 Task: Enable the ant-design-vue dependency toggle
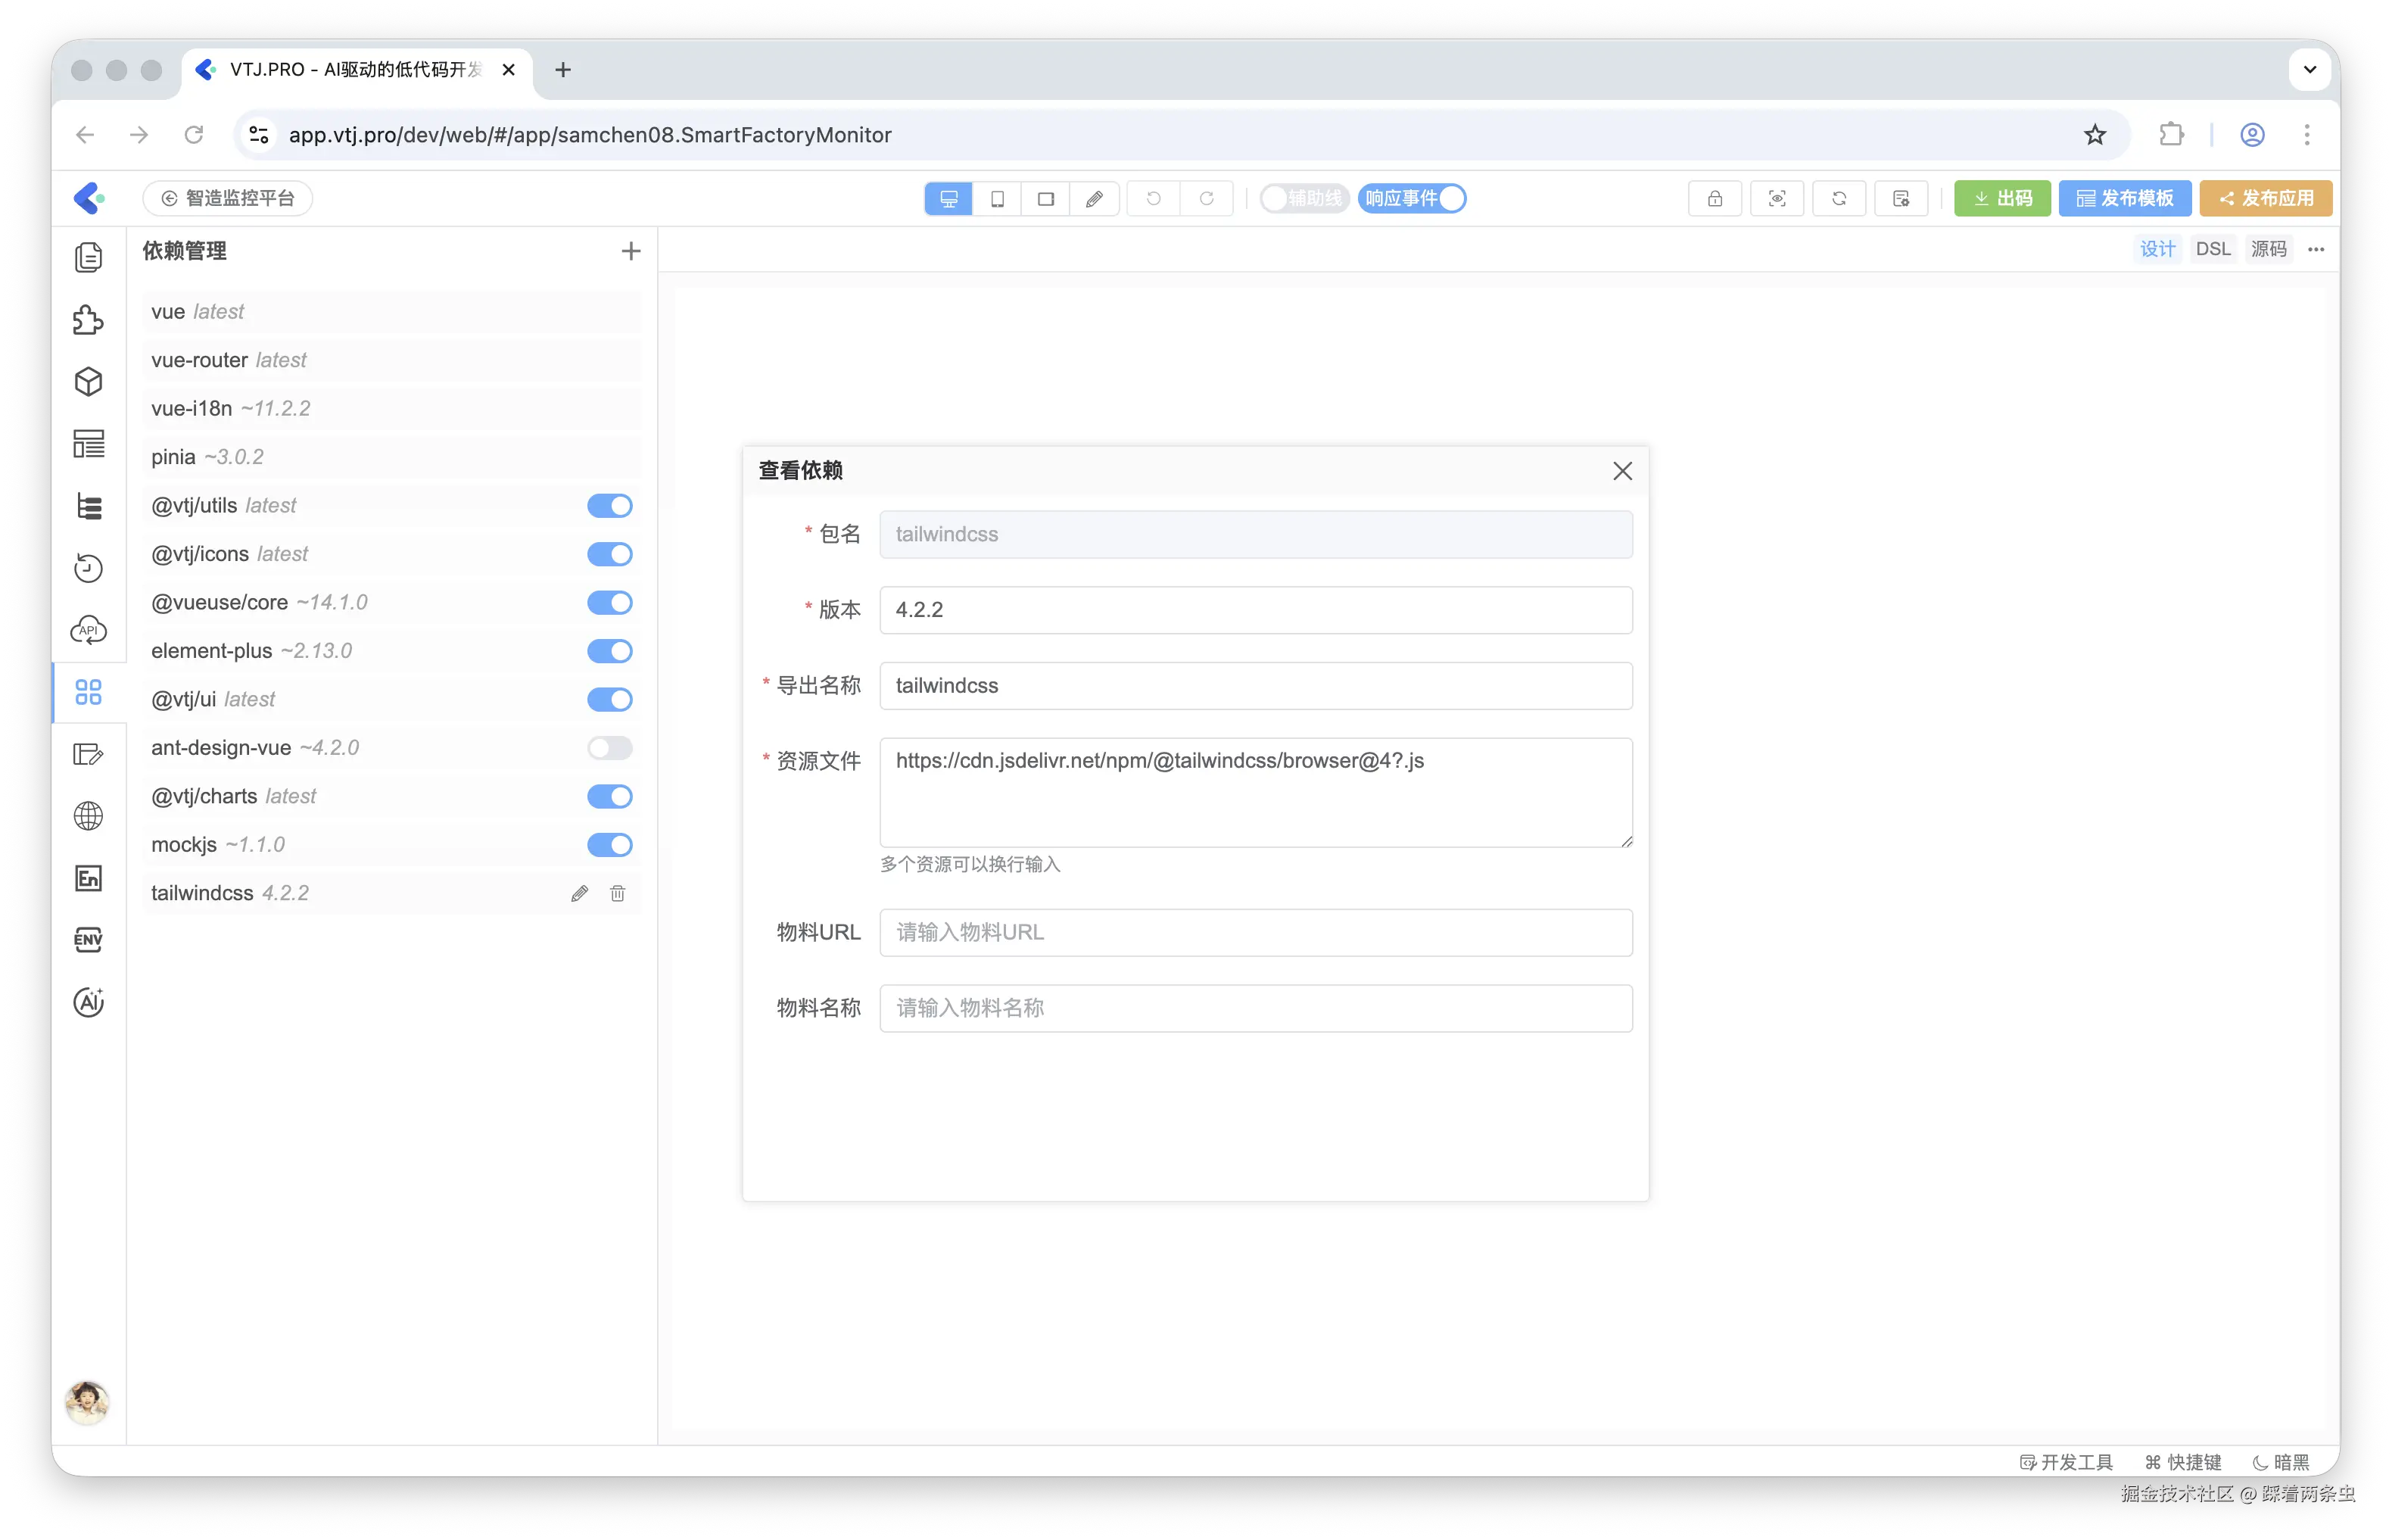[610, 748]
